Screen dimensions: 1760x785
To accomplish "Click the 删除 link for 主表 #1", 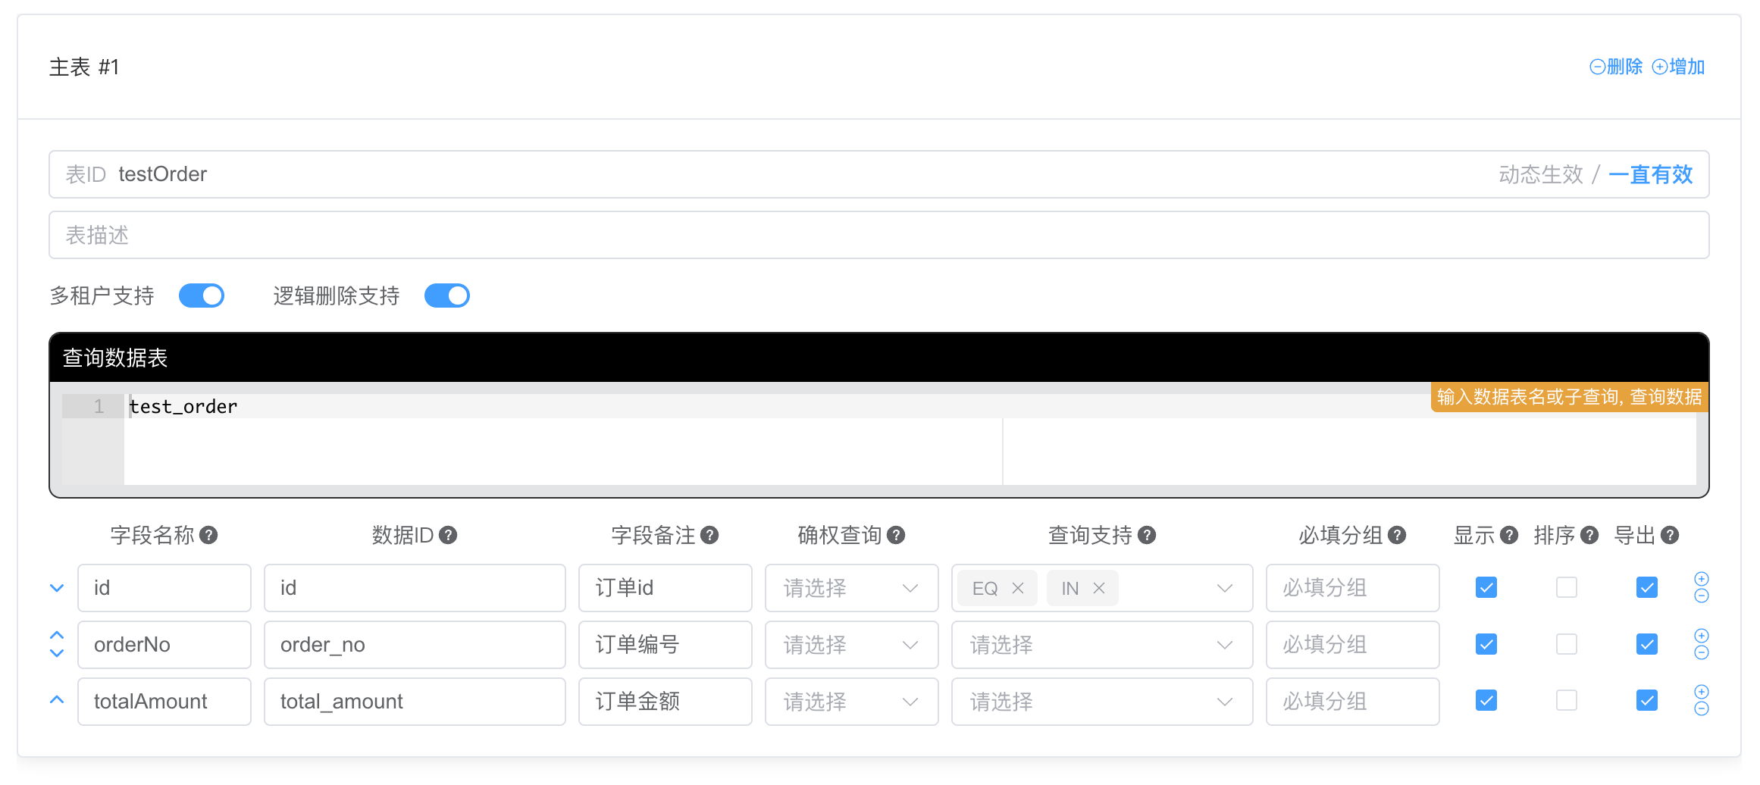I will pos(1616,67).
